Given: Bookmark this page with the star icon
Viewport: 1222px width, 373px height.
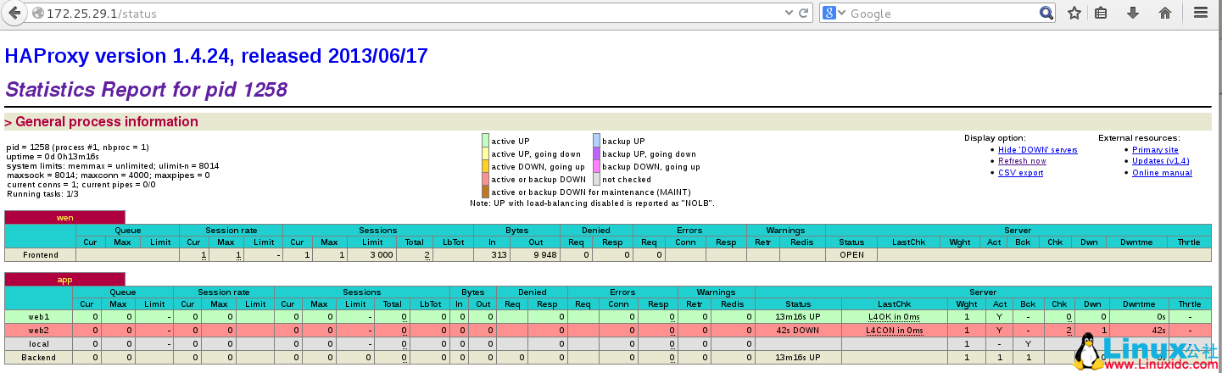Looking at the screenshot, I should [1074, 14].
